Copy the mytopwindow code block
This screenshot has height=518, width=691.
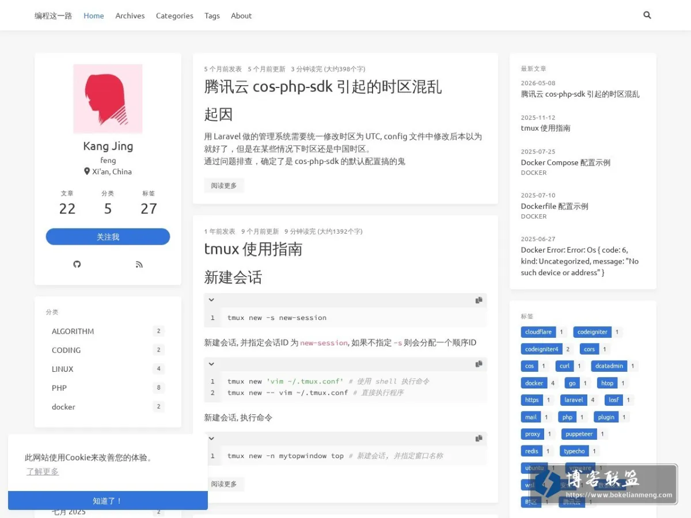(479, 438)
